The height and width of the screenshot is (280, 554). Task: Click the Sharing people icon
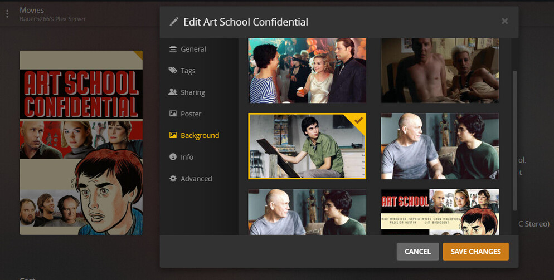tap(173, 92)
